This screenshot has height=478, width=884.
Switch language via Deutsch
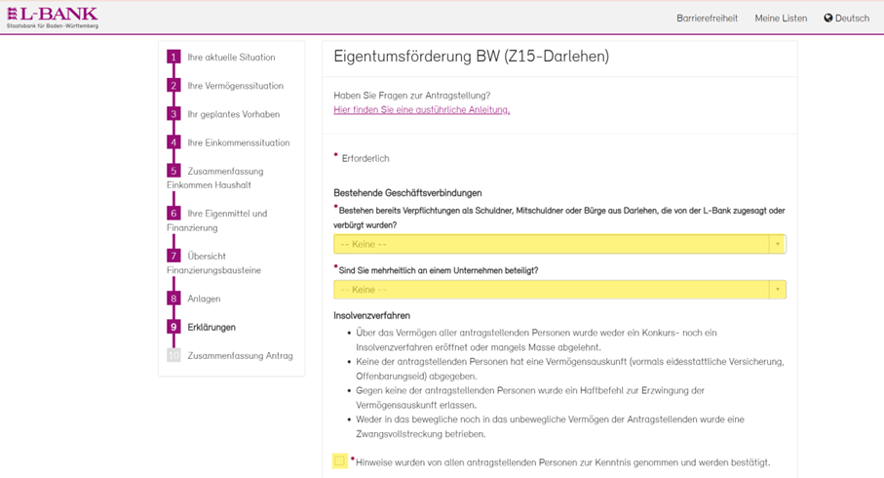coord(852,18)
